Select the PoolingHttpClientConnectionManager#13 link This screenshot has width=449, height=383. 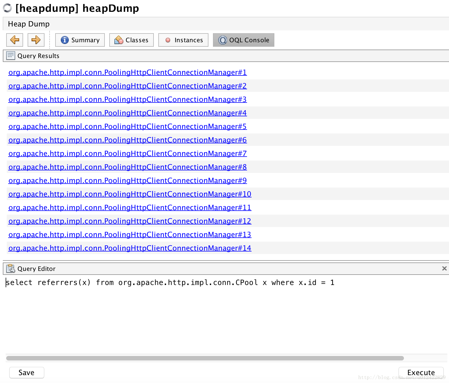(130, 235)
